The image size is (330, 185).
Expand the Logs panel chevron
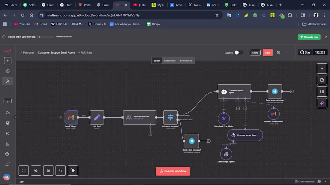tap(325, 181)
